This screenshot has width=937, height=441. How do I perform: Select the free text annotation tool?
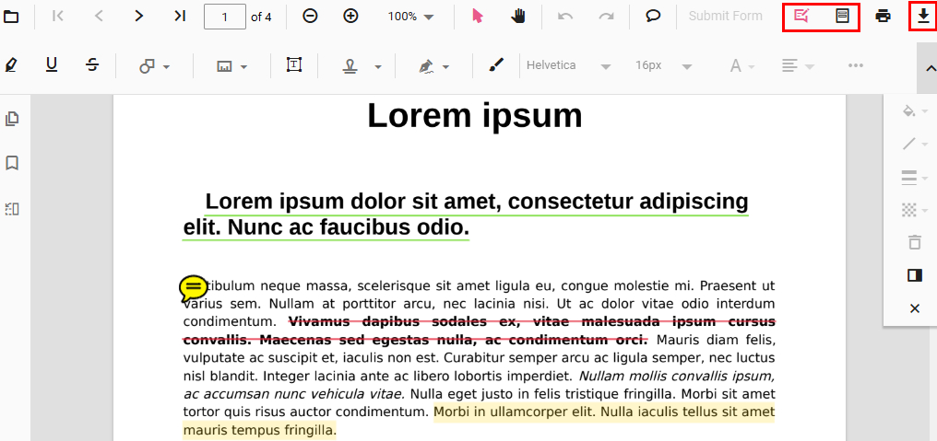(293, 65)
